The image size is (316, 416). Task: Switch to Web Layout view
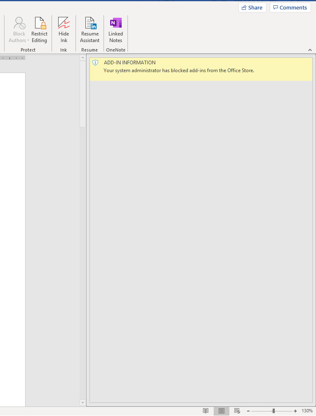click(237, 411)
